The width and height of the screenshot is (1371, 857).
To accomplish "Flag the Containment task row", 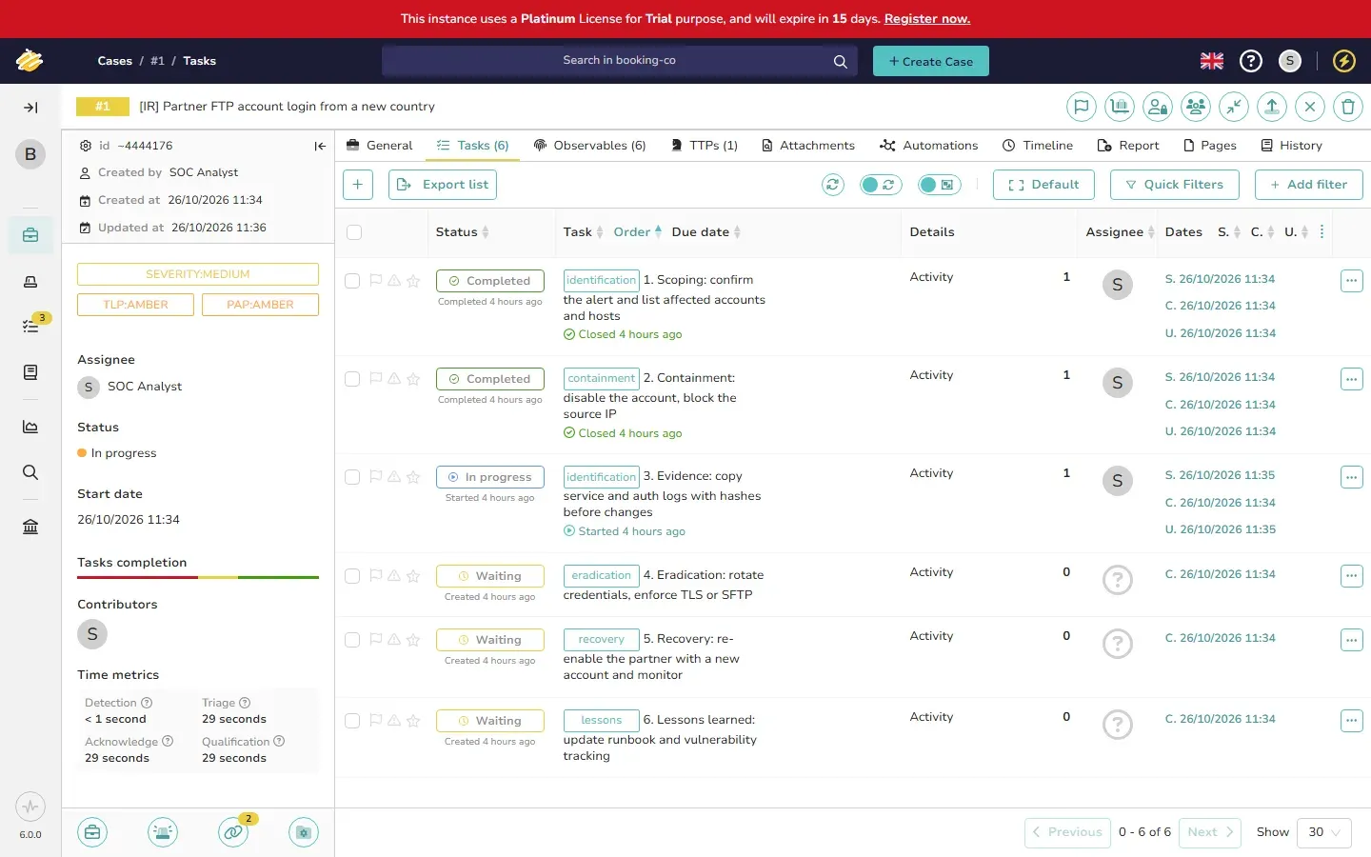I will [375, 379].
